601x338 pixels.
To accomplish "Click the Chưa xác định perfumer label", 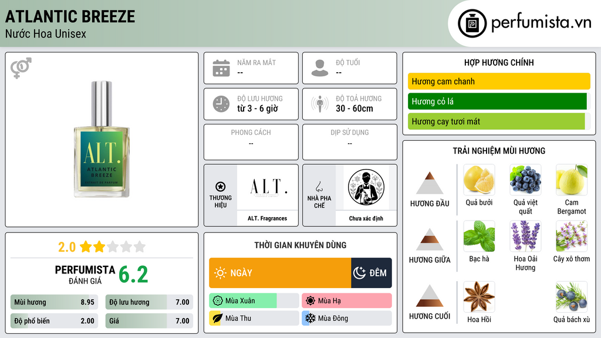I will click(366, 218).
